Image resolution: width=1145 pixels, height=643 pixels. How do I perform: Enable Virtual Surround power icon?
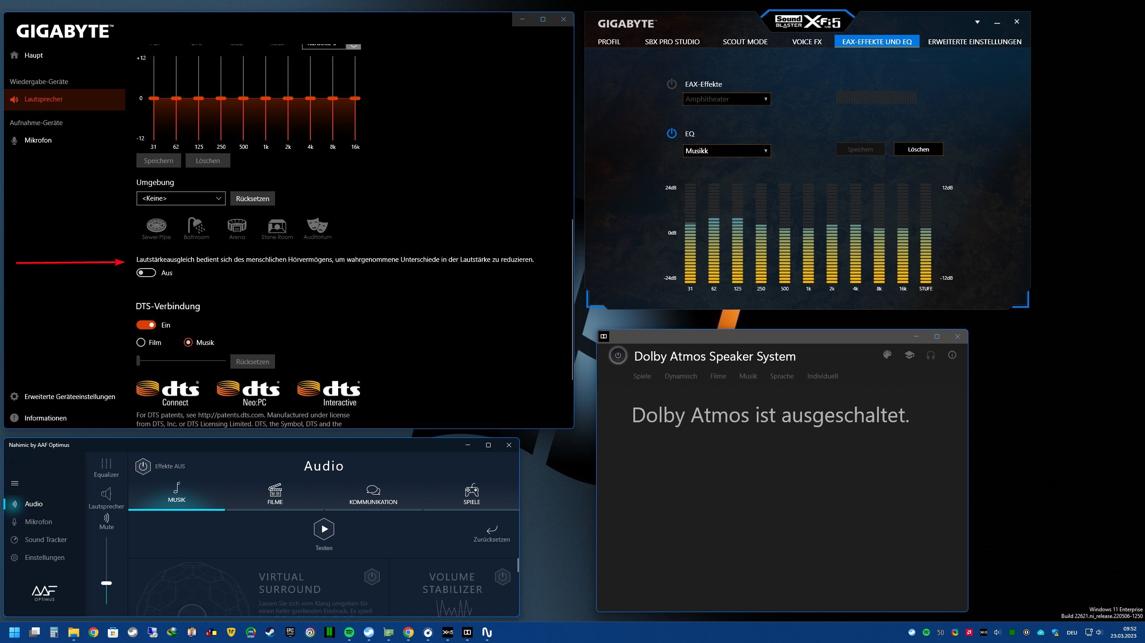click(x=372, y=576)
